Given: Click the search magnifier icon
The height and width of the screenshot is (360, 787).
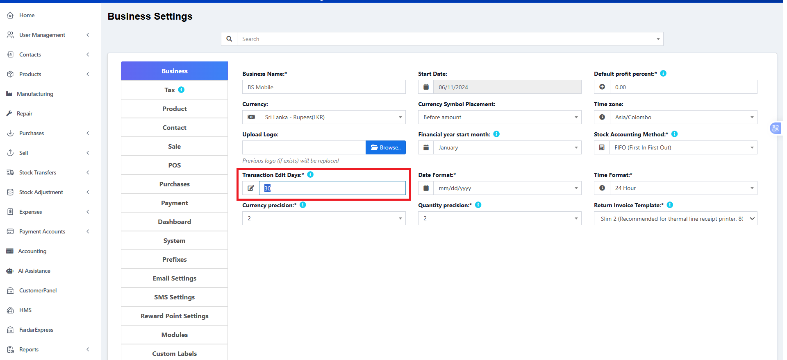Looking at the screenshot, I should (229, 39).
